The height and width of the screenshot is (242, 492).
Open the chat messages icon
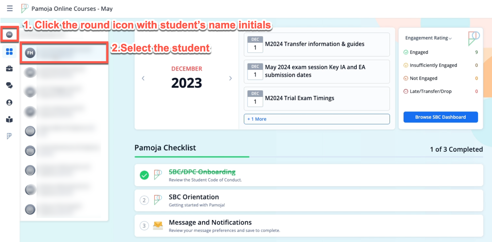pos(9,85)
